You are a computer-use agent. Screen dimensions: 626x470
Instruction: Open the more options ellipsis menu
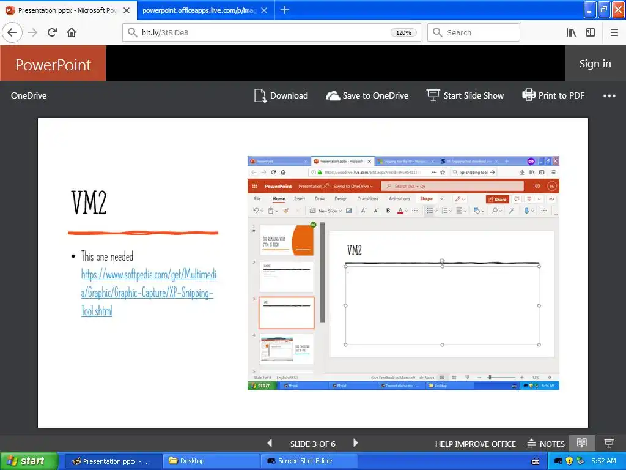click(609, 96)
